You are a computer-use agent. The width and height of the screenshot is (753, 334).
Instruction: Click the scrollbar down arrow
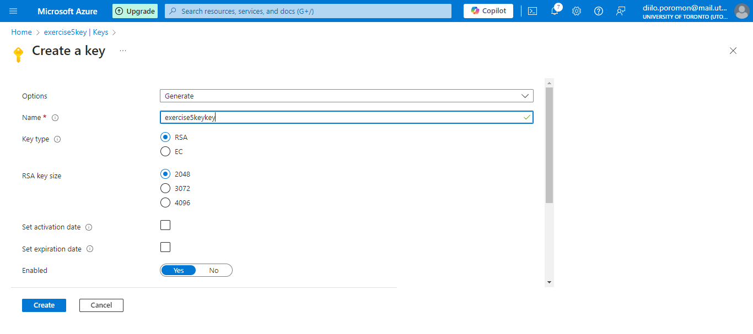click(x=548, y=282)
